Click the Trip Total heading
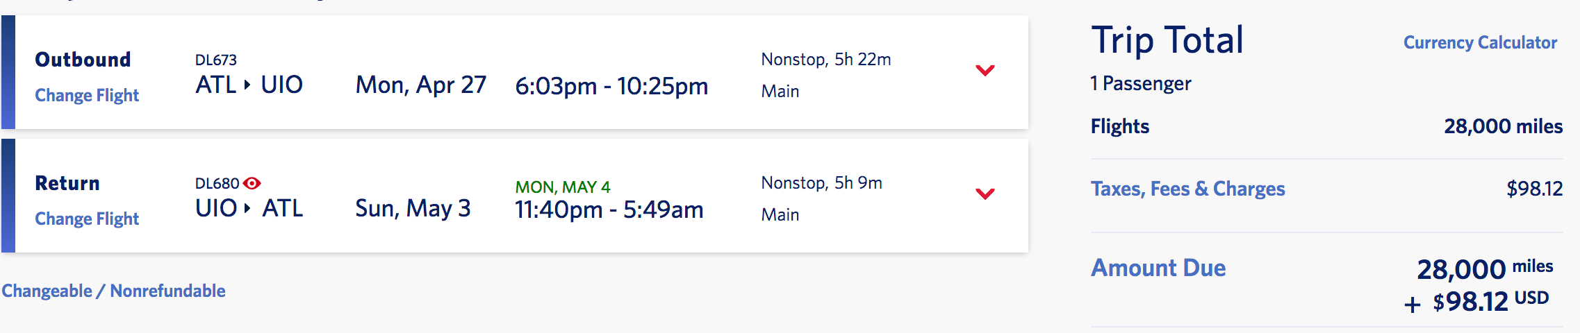1580x333 pixels. [1167, 40]
